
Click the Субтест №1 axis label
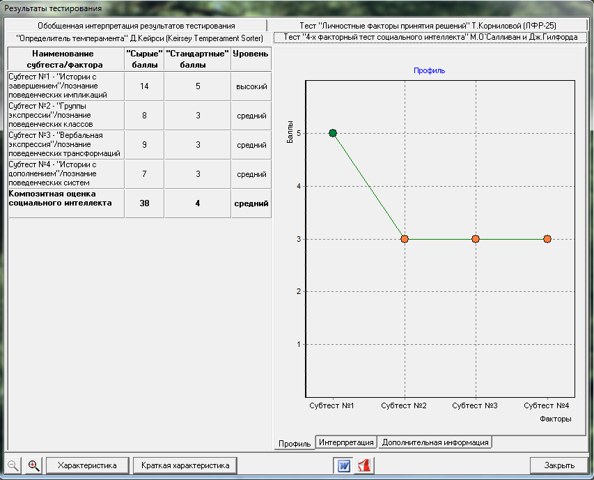pyautogui.click(x=331, y=405)
